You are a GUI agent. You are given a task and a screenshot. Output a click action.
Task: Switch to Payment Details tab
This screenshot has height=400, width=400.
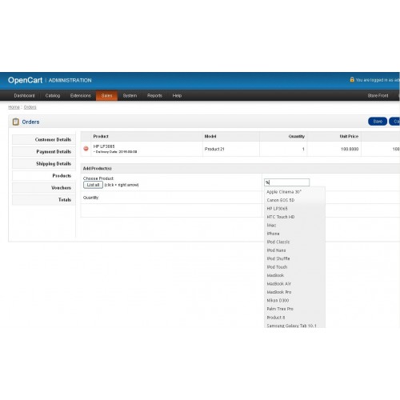[44, 151]
